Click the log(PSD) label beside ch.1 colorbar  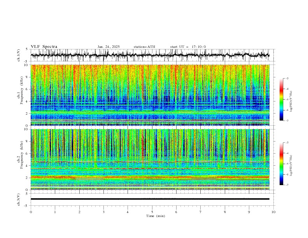click(291, 101)
